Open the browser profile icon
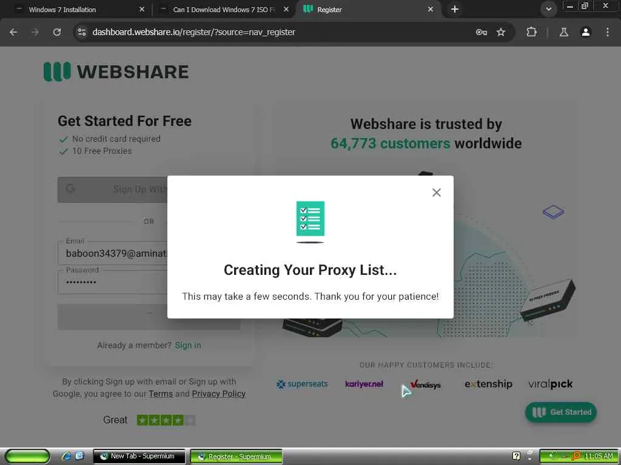Image resolution: width=621 pixels, height=465 pixels. pos(586,32)
